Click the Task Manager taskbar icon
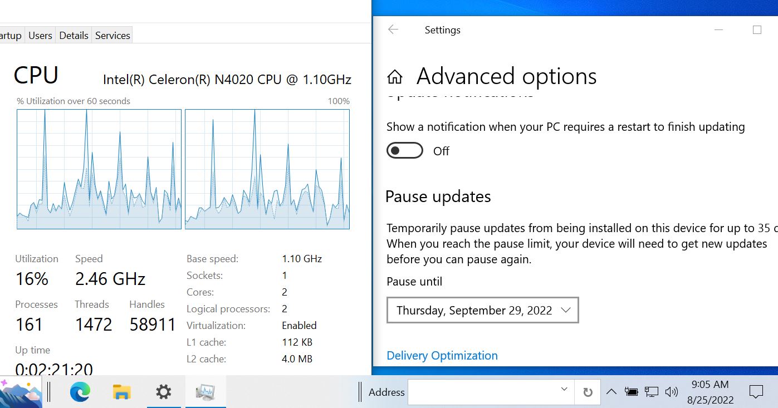778x408 pixels. click(x=205, y=392)
